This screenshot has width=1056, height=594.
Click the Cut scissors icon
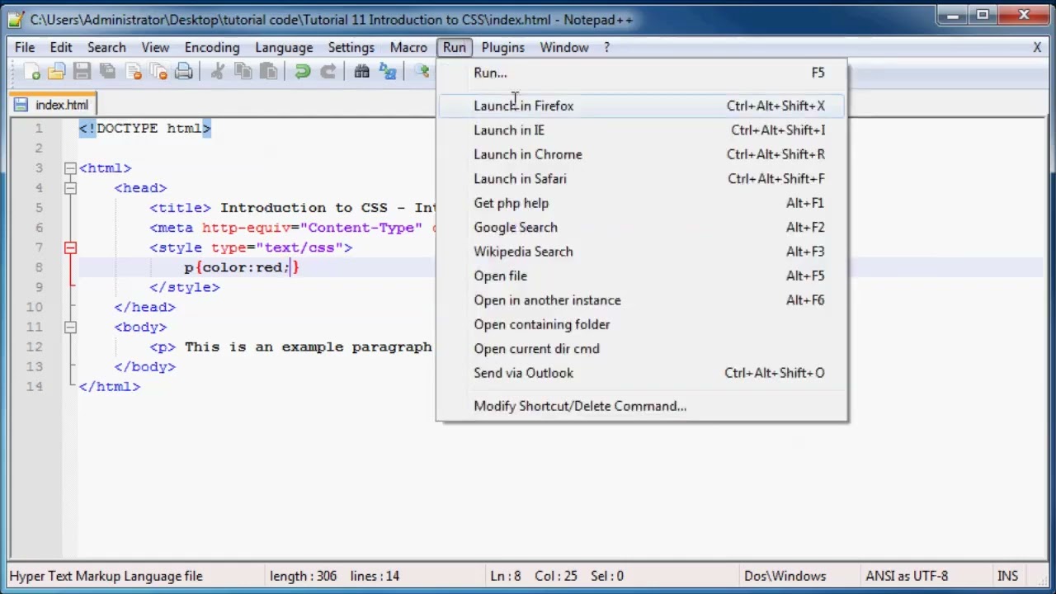(218, 73)
